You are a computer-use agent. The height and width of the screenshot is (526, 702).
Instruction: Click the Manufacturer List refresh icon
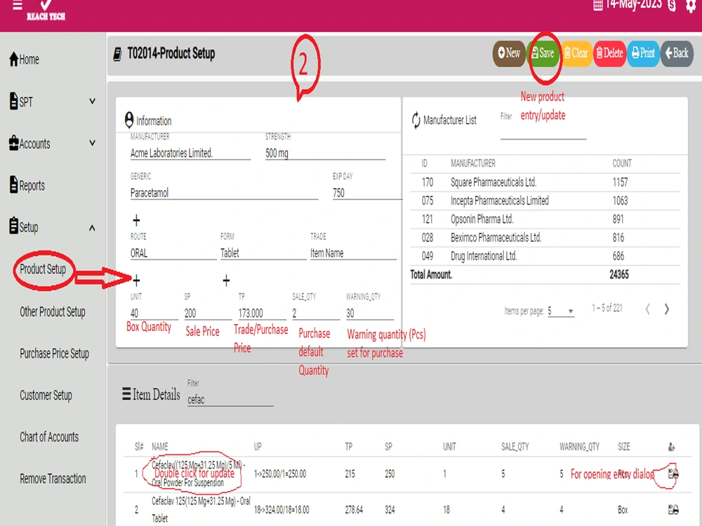pyautogui.click(x=416, y=121)
